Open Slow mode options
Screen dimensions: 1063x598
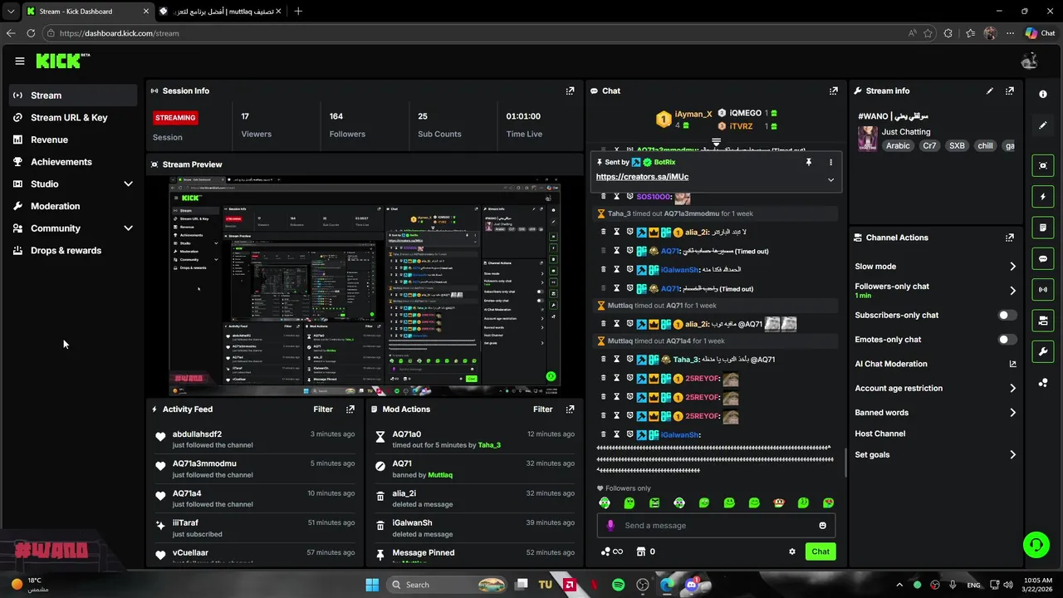(x=935, y=267)
